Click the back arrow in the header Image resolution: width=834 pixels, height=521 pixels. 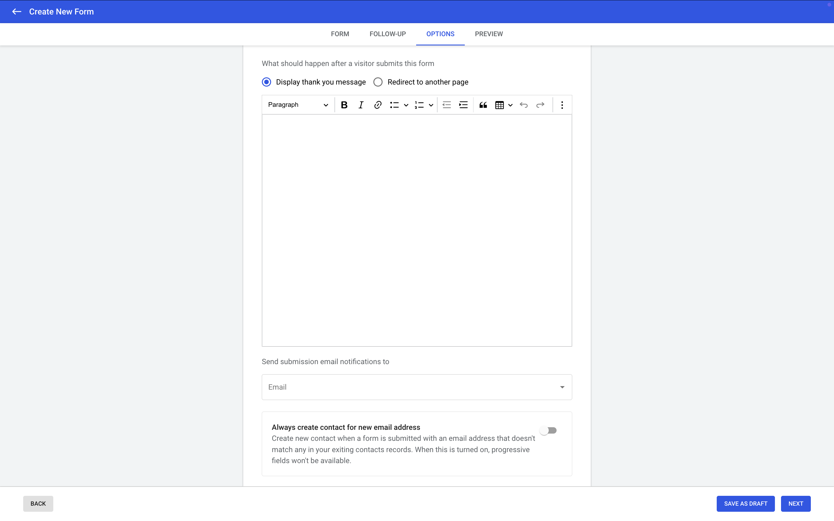pos(17,12)
